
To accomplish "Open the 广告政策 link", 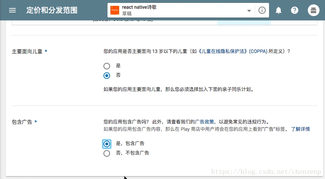I will (x=205, y=122).
